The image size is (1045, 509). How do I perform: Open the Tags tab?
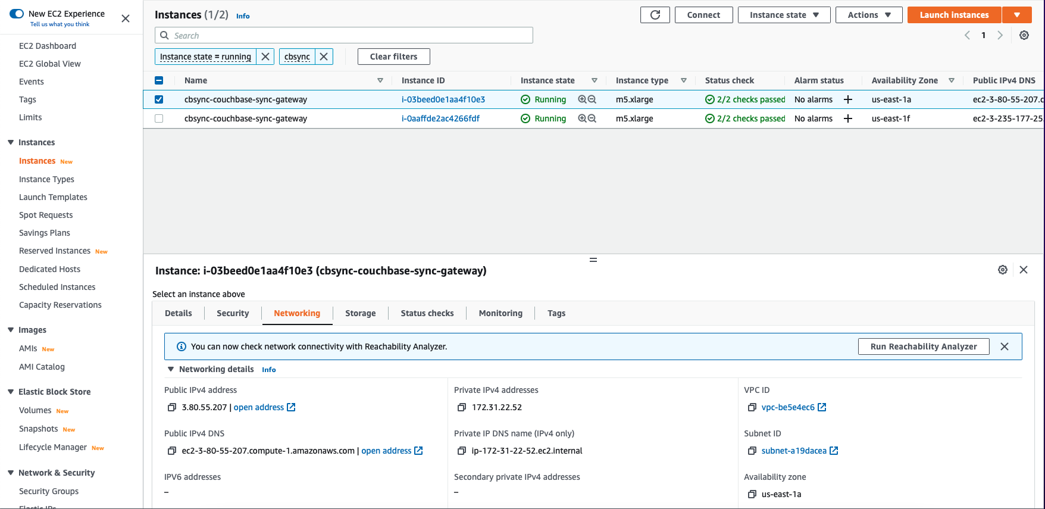[x=556, y=313]
